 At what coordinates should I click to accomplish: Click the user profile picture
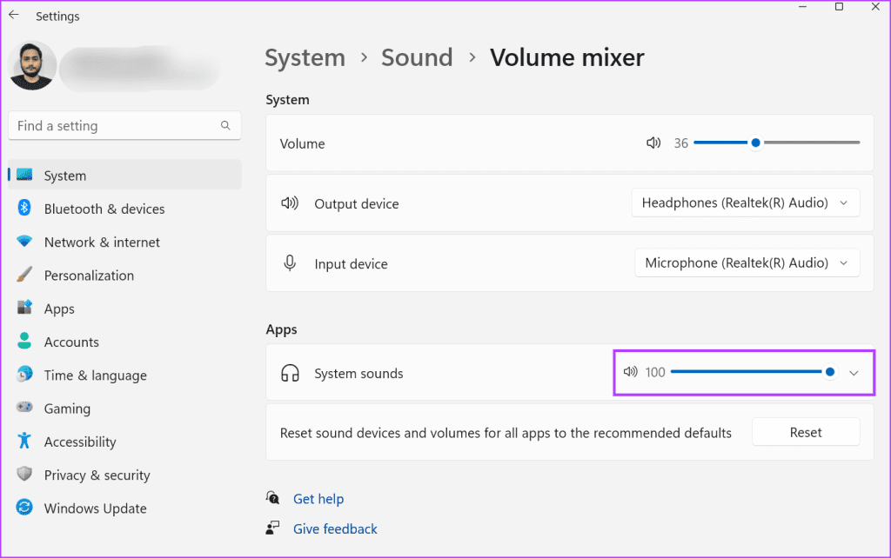click(x=32, y=65)
